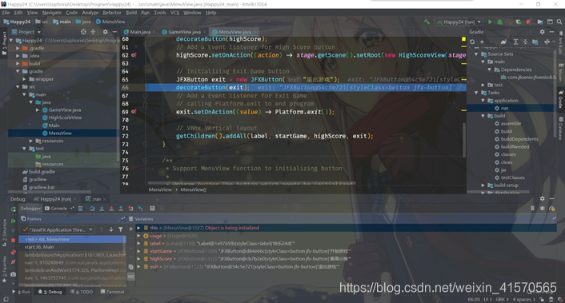The height and width of the screenshot is (303, 565).
Task: Open TODO tool window button
Action: coord(82,292)
